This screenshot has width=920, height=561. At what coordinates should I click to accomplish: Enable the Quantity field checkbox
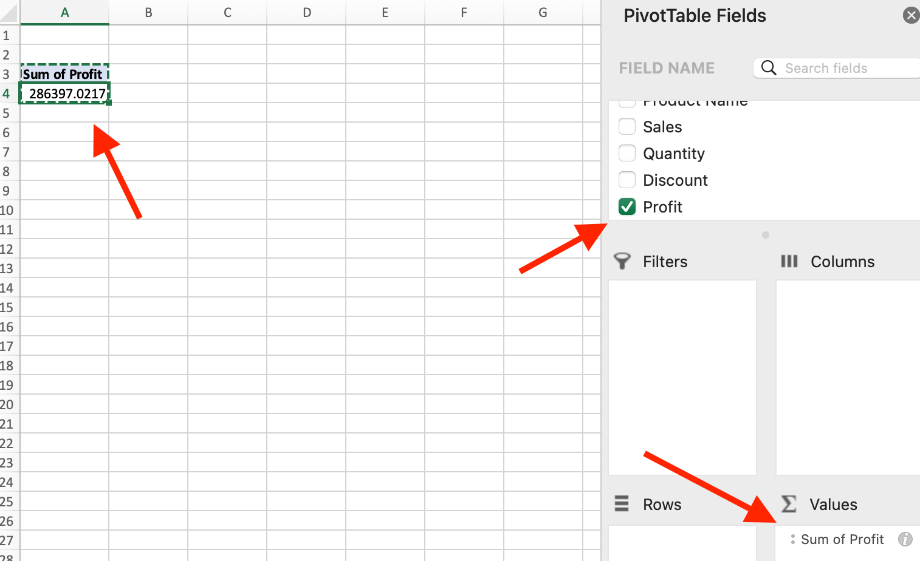click(x=627, y=153)
